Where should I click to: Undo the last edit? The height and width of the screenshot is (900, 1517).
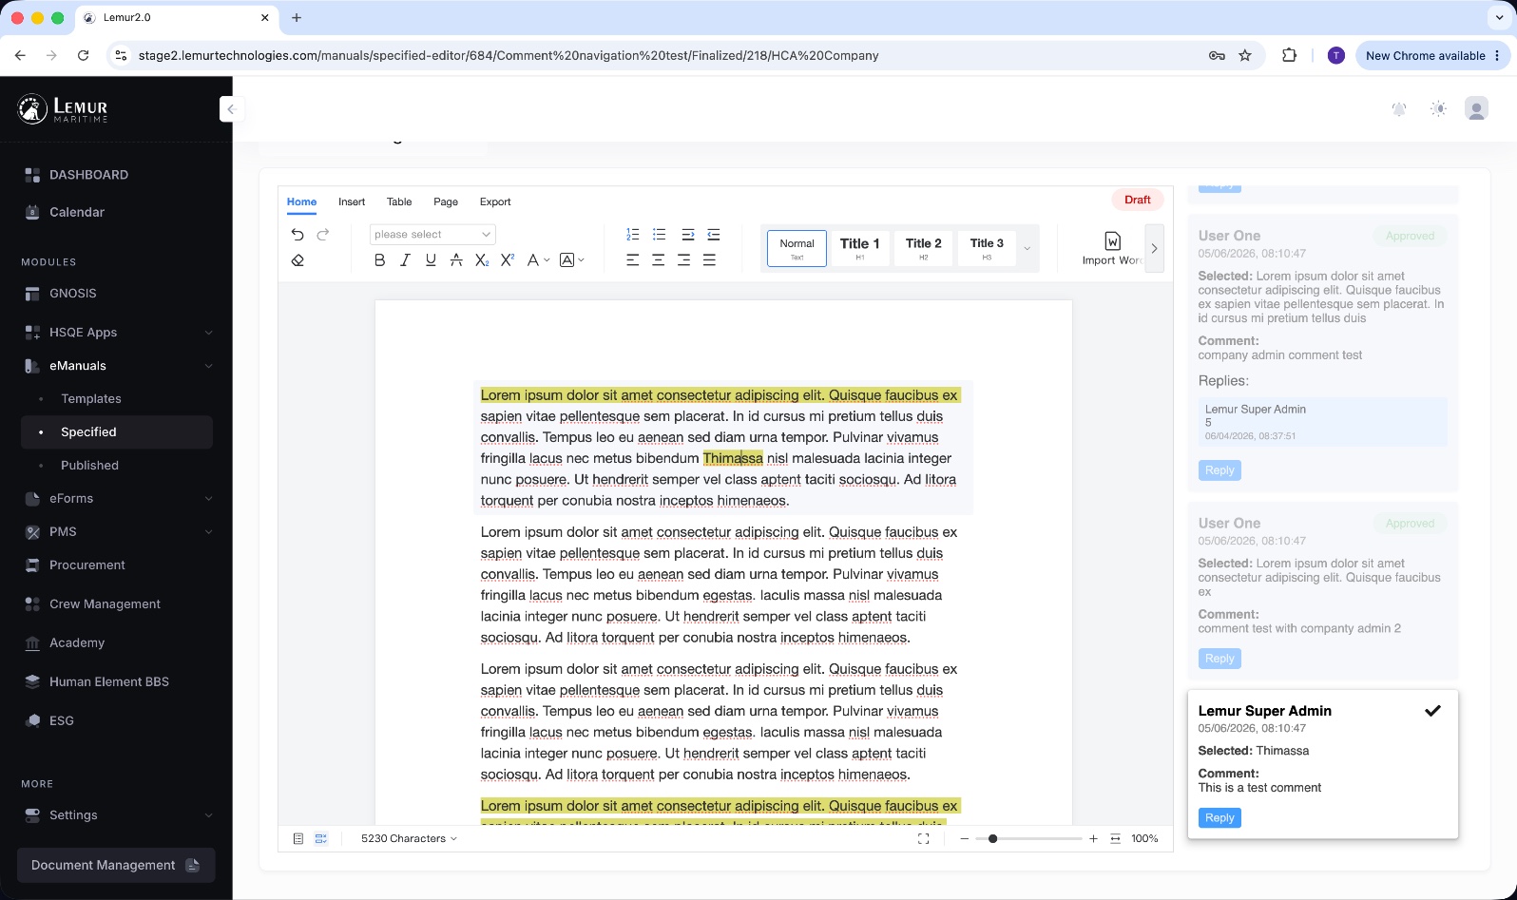tap(298, 234)
